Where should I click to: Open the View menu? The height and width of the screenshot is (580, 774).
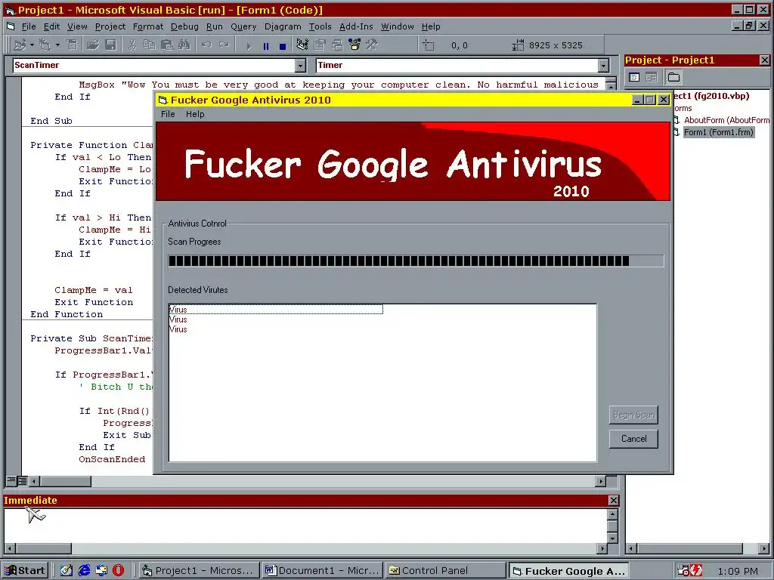pos(78,26)
